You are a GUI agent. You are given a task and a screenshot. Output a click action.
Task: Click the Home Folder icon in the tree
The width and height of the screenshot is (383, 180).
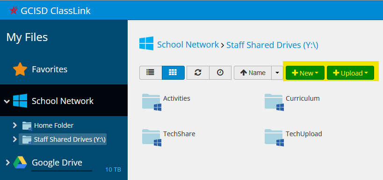click(27, 126)
